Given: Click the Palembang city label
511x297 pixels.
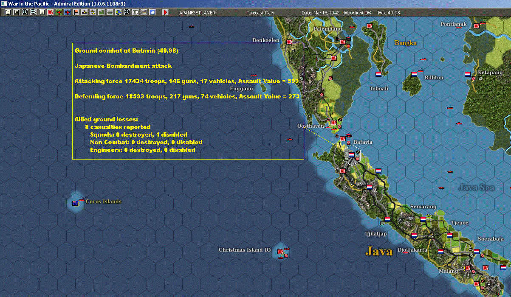Looking at the screenshot, I should coord(328,29).
